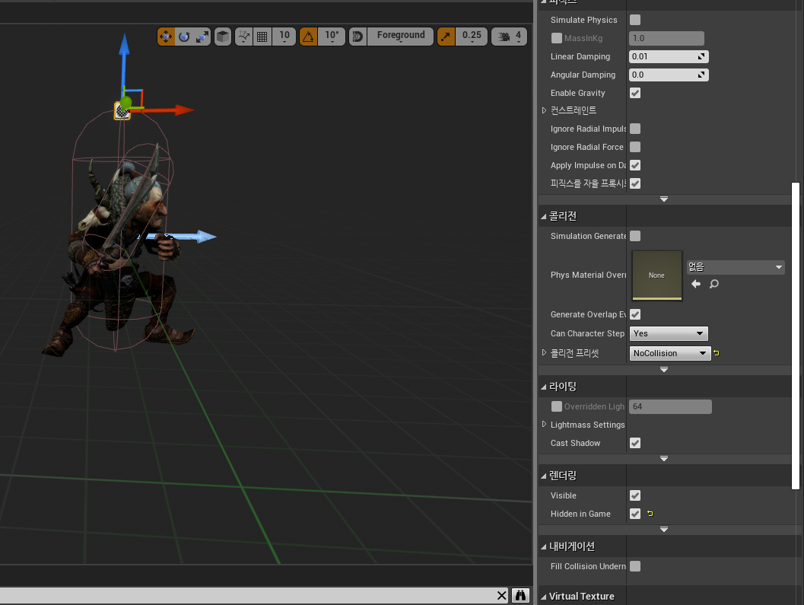Image resolution: width=804 pixels, height=605 pixels.
Task: Click the blue Z-axis gizmo arrow
Action: point(123,46)
